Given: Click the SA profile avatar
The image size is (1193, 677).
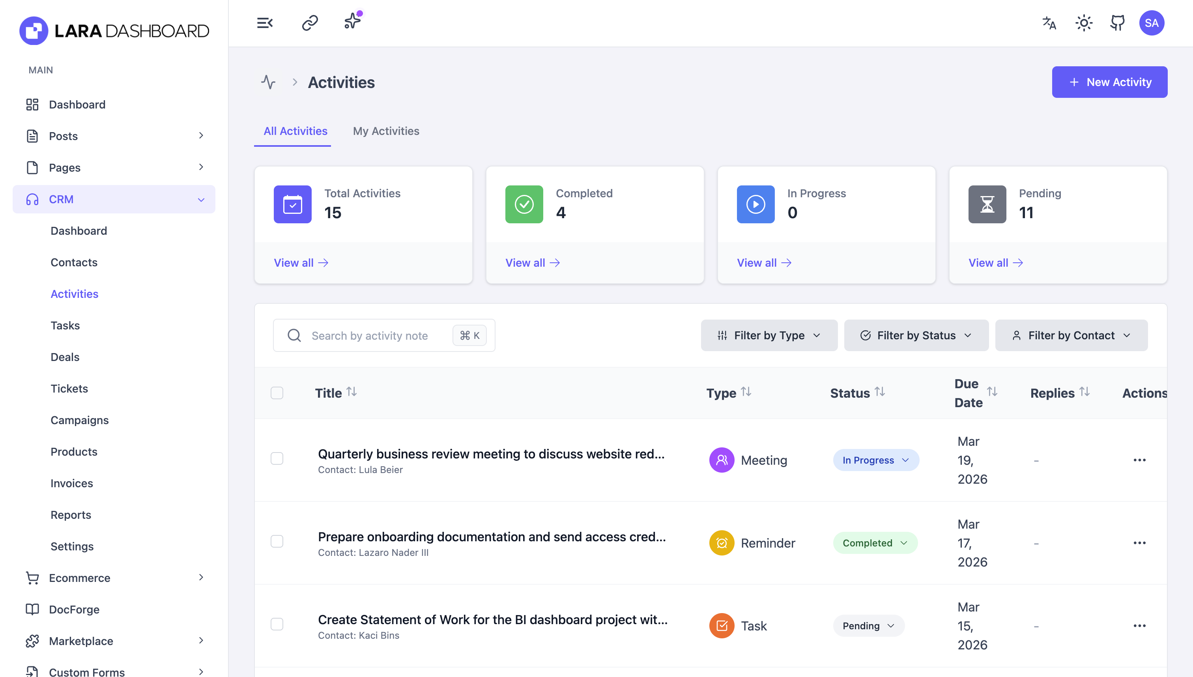Looking at the screenshot, I should click(x=1152, y=23).
